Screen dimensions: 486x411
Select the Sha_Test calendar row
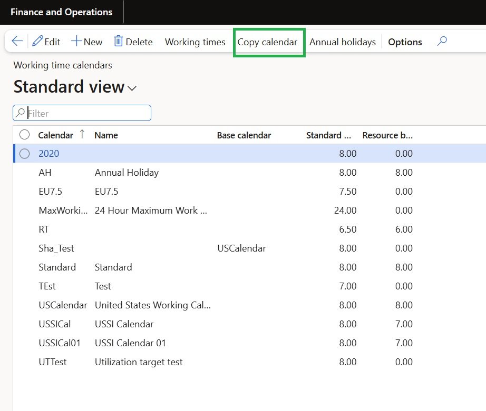click(56, 248)
